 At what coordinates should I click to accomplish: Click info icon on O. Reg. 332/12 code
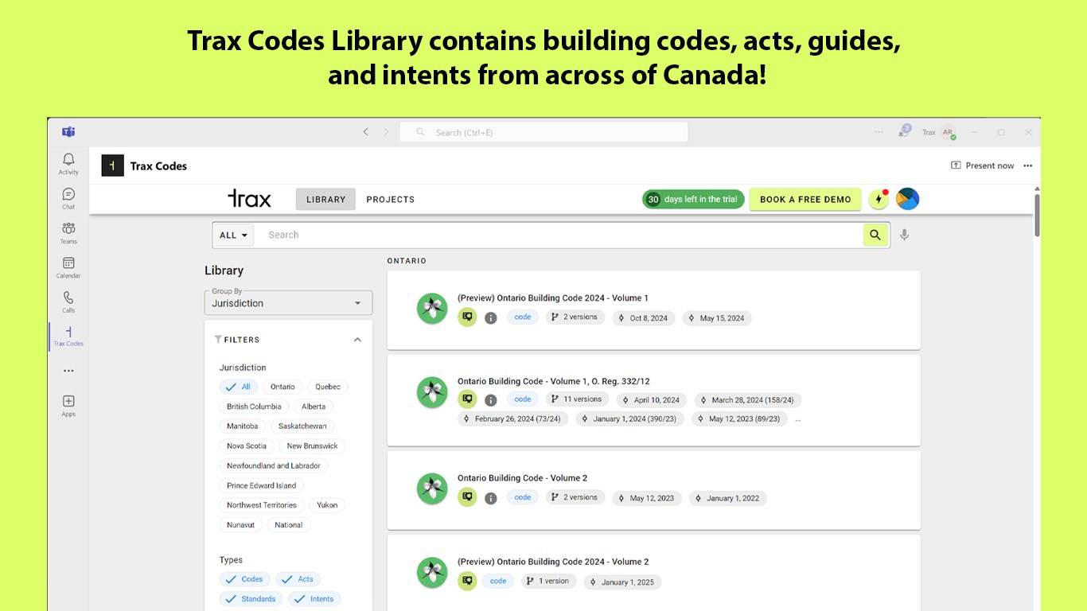click(491, 400)
